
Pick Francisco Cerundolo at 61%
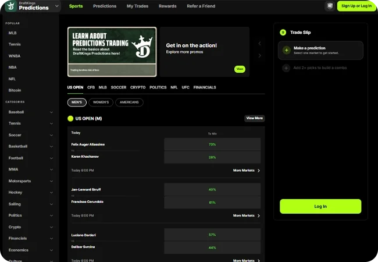[x=212, y=203]
